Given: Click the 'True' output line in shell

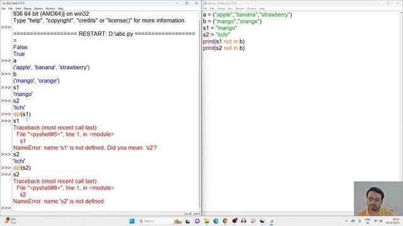Looking at the screenshot, I should pyautogui.click(x=19, y=54).
